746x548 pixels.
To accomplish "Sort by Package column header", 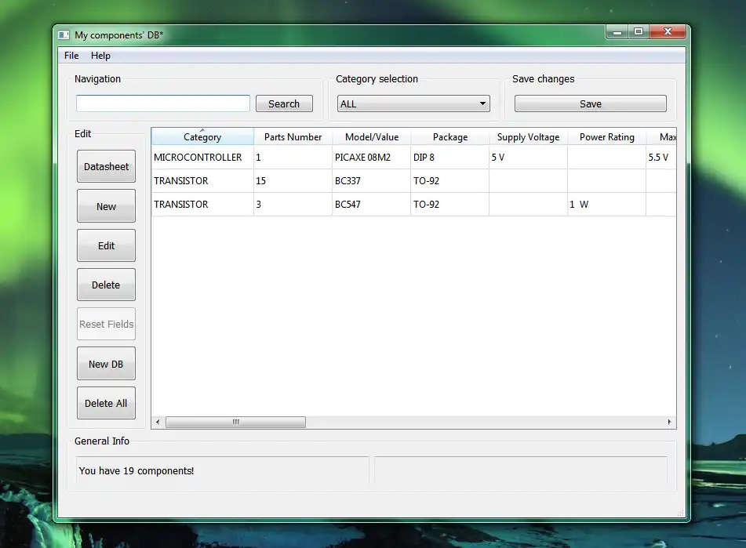I will (x=450, y=137).
